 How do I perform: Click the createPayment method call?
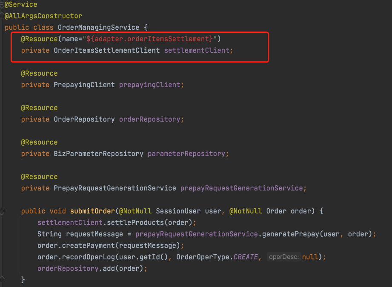(89, 246)
